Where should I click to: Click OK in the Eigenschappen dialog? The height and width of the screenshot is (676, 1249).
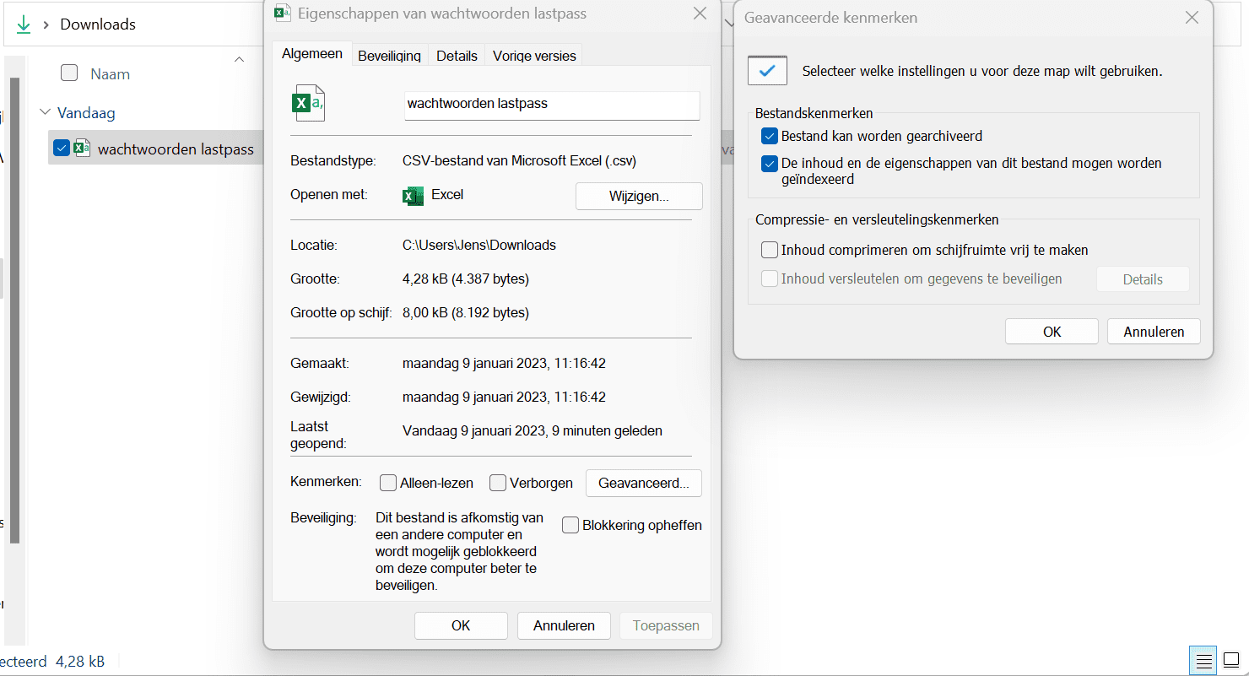click(461, 625)
